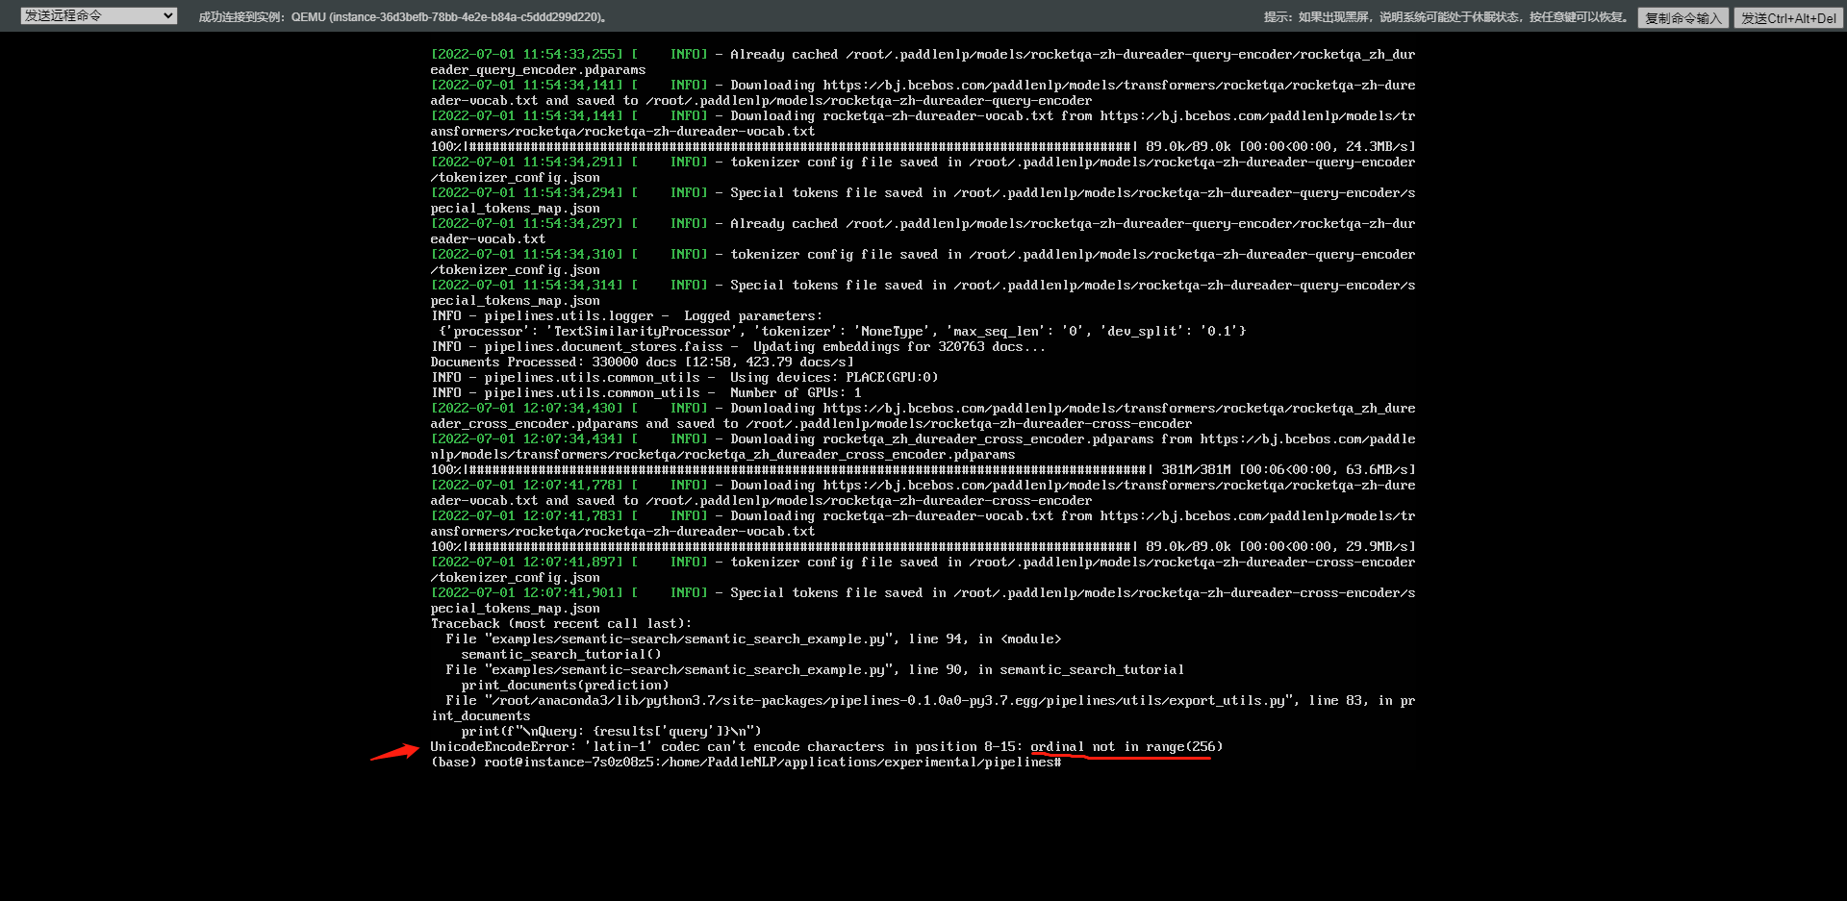This screenshot has width=1847, height=901.
Task: Click the 发送Ctrl+Alt+Del button
Action: point(1788,18)
